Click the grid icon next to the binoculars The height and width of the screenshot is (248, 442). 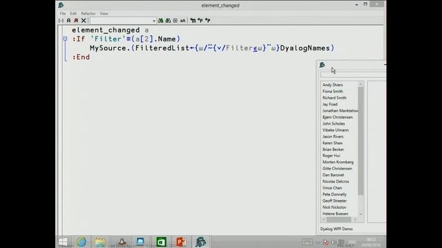[x=175, y=21]
